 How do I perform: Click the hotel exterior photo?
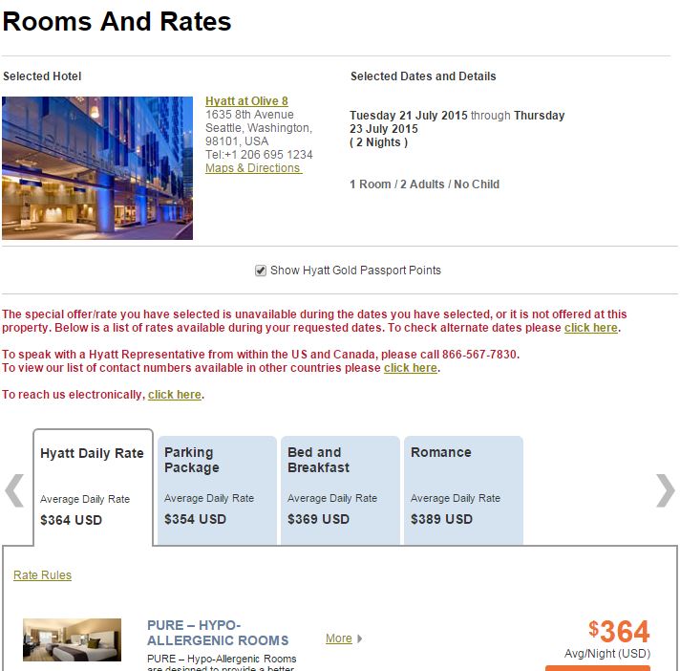click(97, 168)
